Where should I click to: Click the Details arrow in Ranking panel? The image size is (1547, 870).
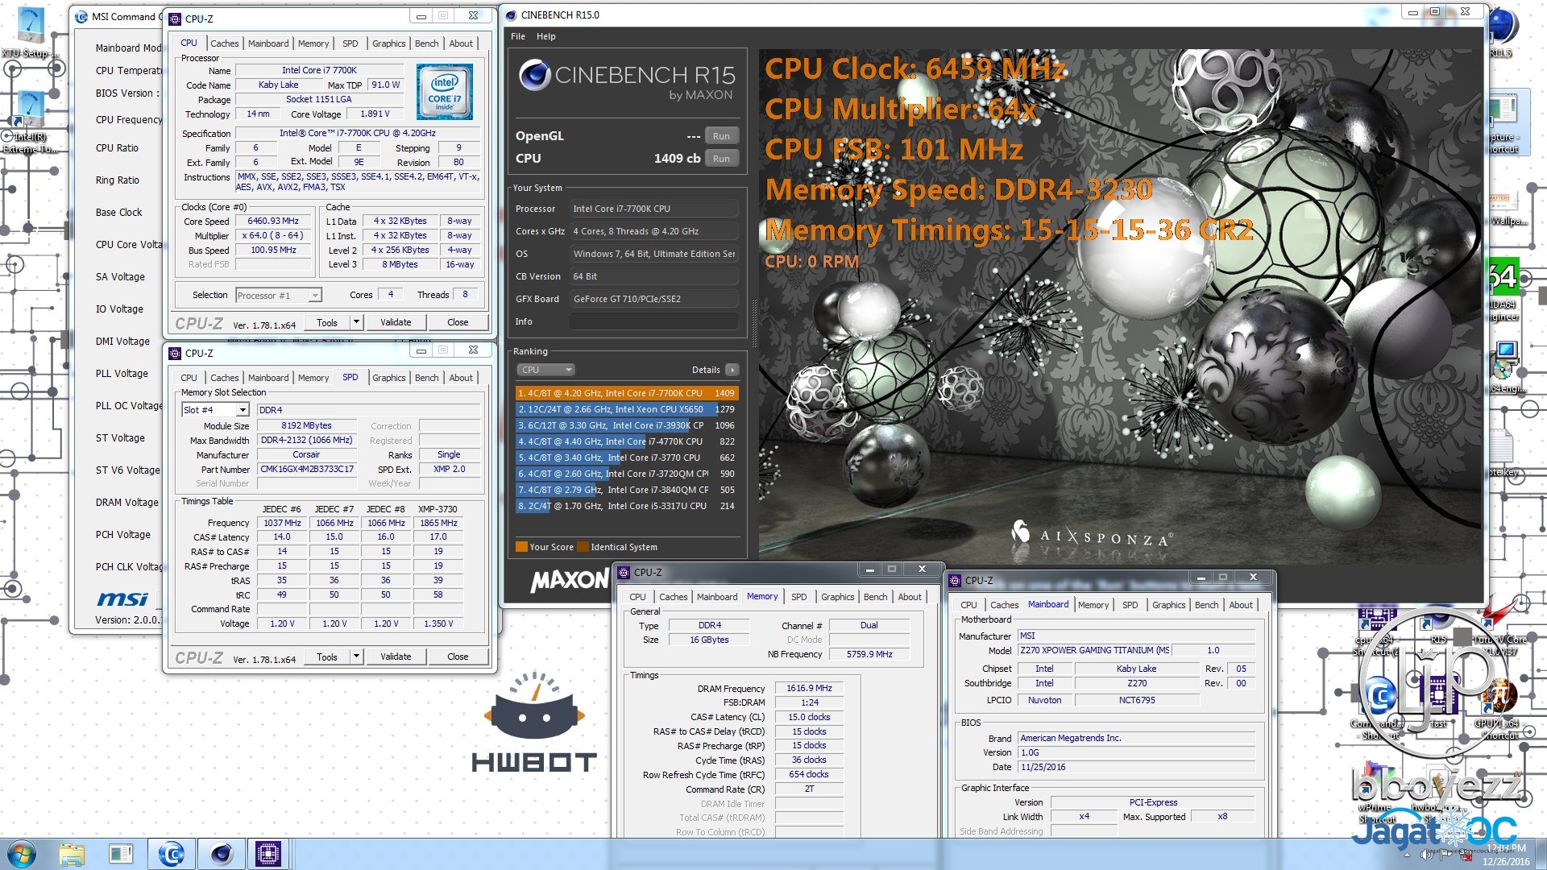(x=732, y=370)
